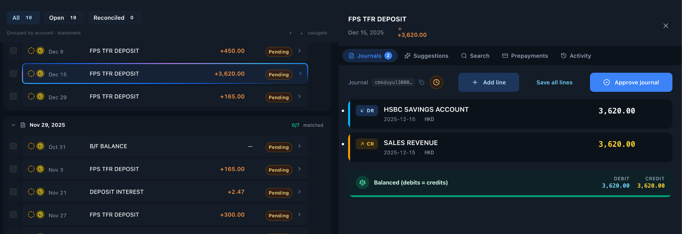Select the Dec 29 transaction checkbox

point(13,96)
